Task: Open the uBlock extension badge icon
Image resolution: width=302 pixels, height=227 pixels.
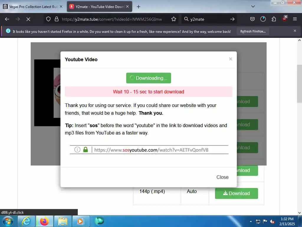Action: point(285,19)
